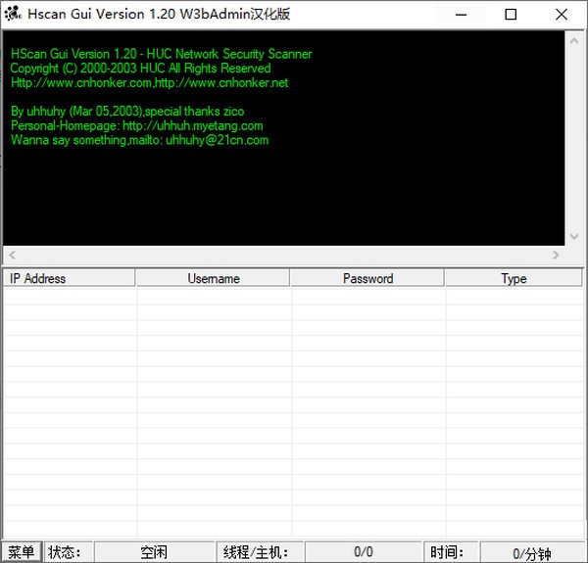Viewport: 588px width, 563px height.
Task: Click the uhhuhy@21cn.com mail address
Action: [x=217, y=140]
